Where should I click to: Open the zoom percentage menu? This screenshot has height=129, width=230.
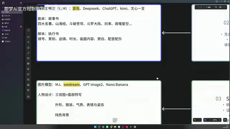coord(215,120)
